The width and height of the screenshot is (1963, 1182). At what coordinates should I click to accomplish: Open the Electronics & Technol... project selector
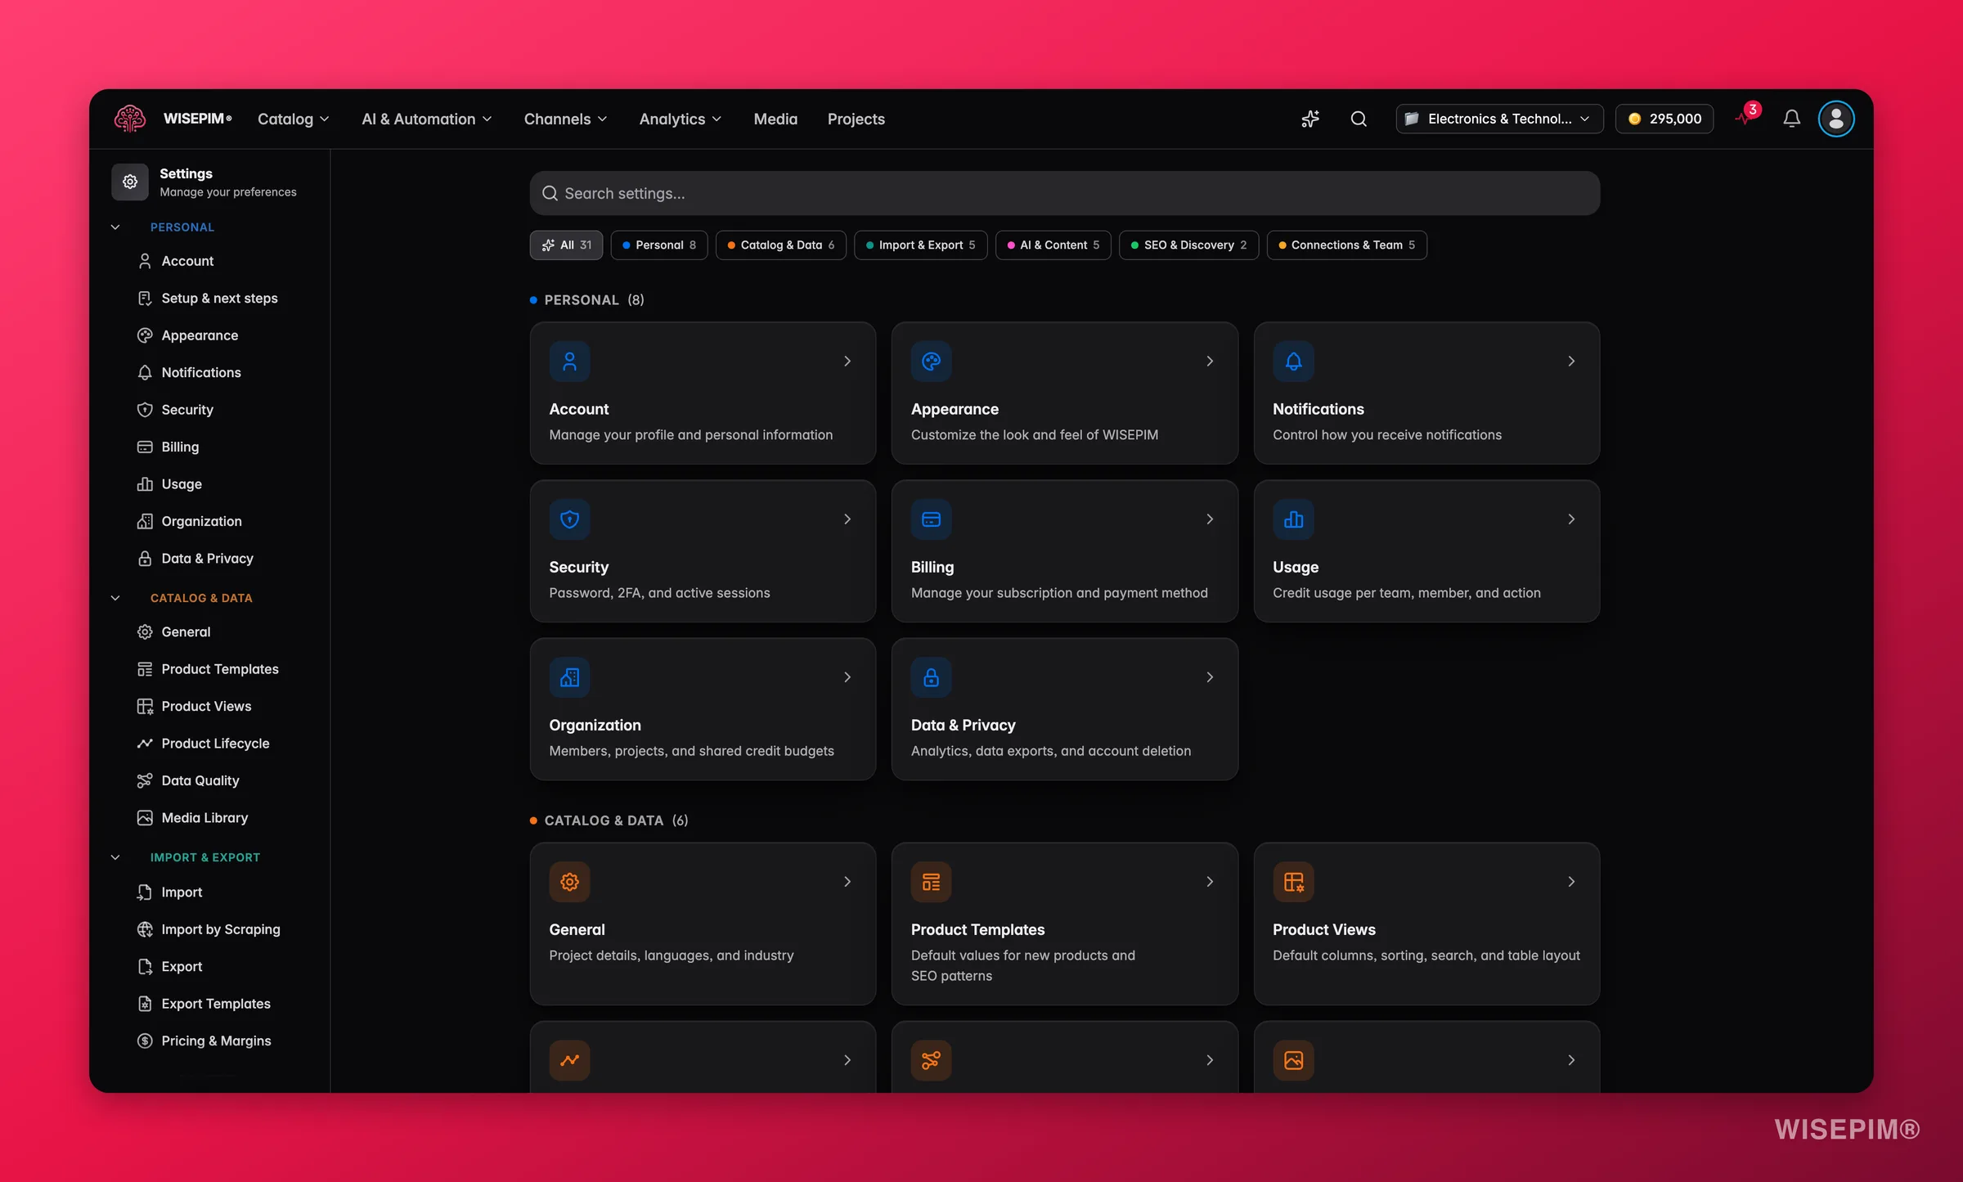click(1499, 119)
